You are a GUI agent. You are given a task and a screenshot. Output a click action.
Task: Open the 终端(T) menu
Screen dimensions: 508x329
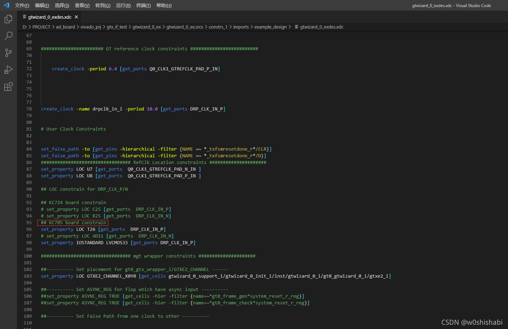(143, 5)
